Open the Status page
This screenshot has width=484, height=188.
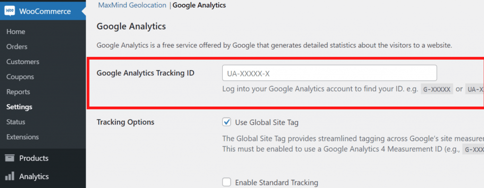click(x=16, y=122)
